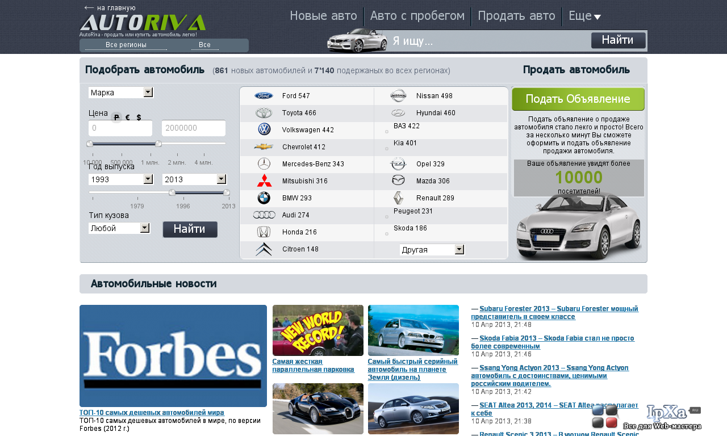Image resolution: width=727 pixels, height=436 pixels.
Task: Open the Марка brand dropdown
Action: [121, 93]
